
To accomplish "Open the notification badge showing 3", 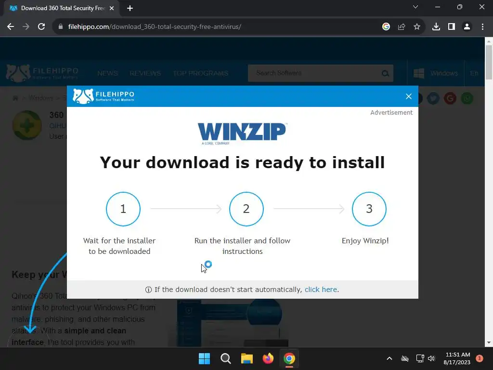I will pos(479,358).
